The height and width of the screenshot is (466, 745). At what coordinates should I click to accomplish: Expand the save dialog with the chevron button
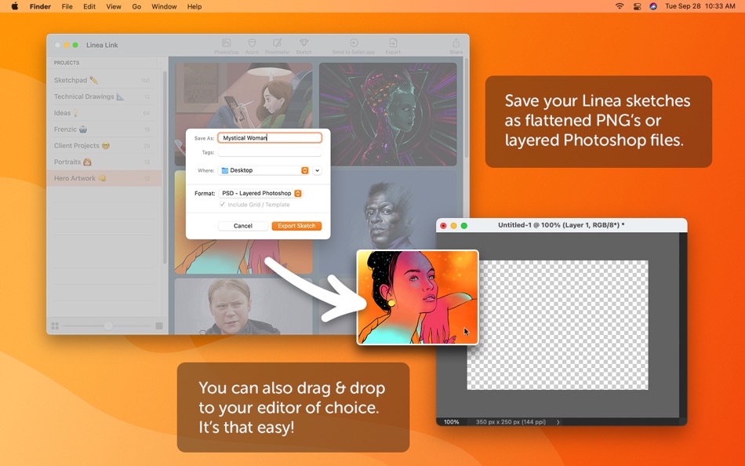(318, 170)
